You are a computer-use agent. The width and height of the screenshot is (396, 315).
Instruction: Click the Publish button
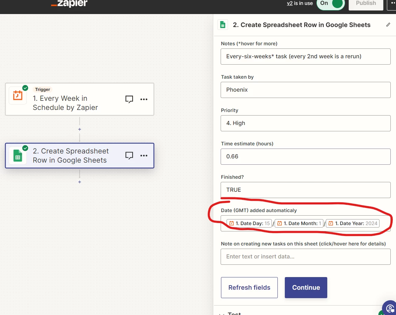tap(366, 4)
